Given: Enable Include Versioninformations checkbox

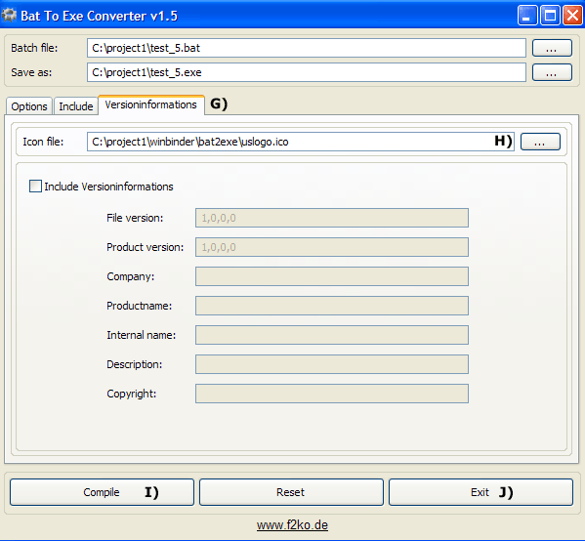Looking at the screenshot, I should click(35, 187).
